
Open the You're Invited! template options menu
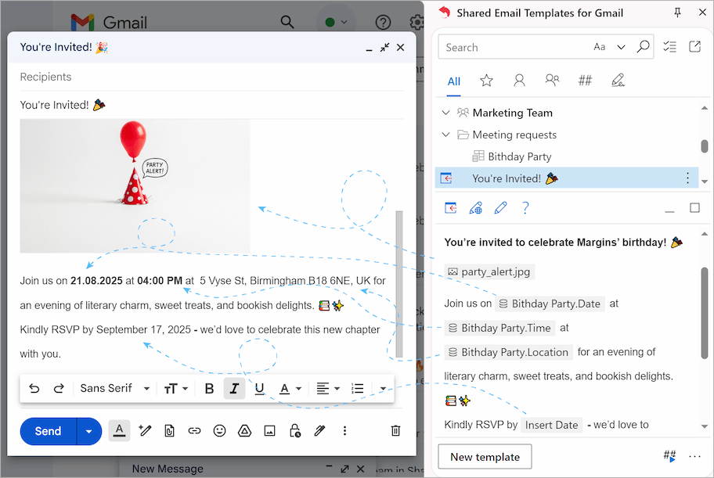(687, 178)
